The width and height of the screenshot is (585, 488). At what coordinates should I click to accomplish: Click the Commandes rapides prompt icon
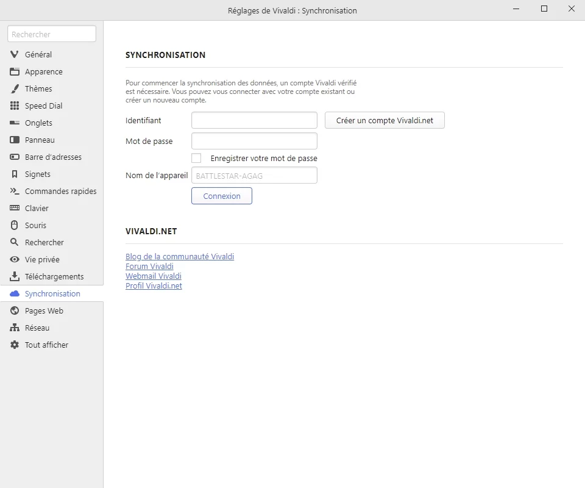tap(14, 191)
